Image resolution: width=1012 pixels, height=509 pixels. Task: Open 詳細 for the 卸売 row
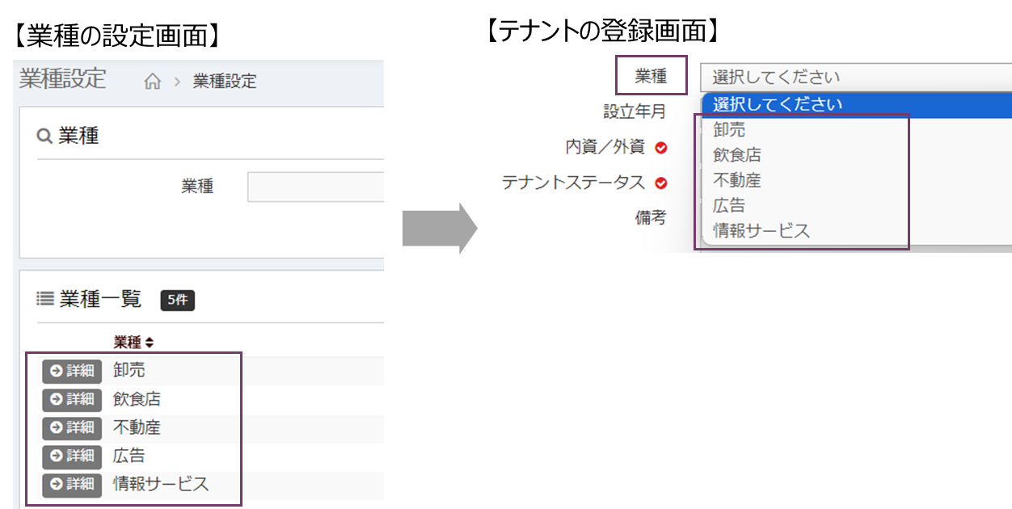72,371
